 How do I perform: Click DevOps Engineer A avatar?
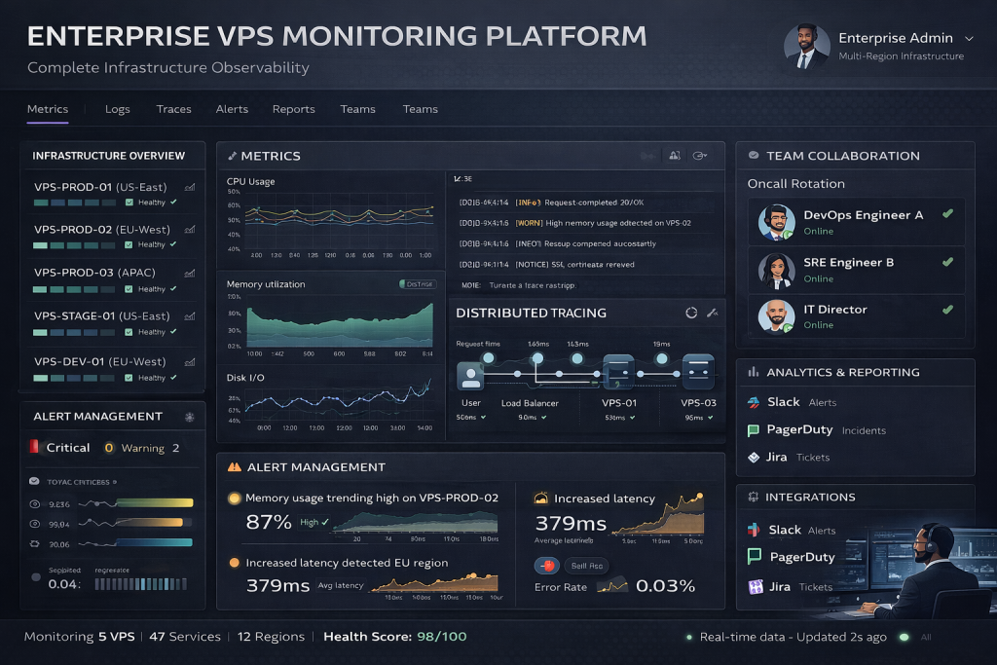pyautogui.click(x=776, y=222)
